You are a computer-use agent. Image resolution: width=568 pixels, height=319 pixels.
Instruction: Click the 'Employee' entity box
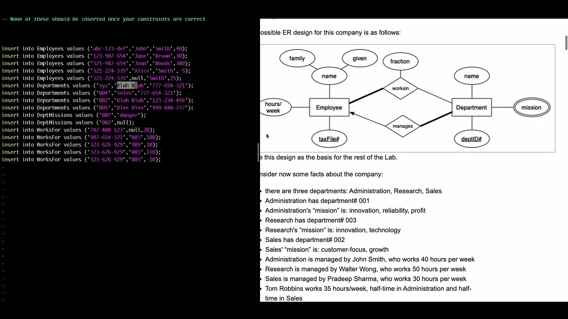pyautogui.click(x=329, y=108)
